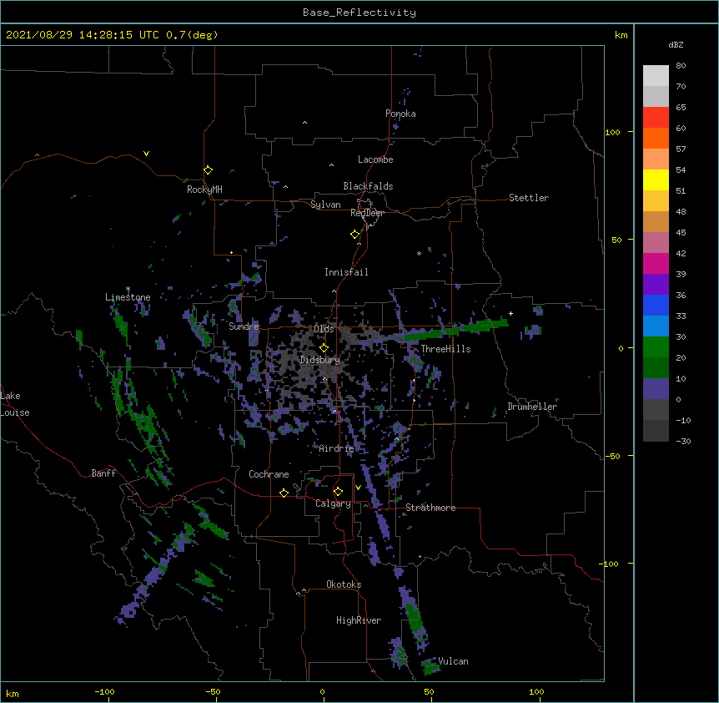Click the yellow V marker northwest of RockyMH

click(146, 154)
